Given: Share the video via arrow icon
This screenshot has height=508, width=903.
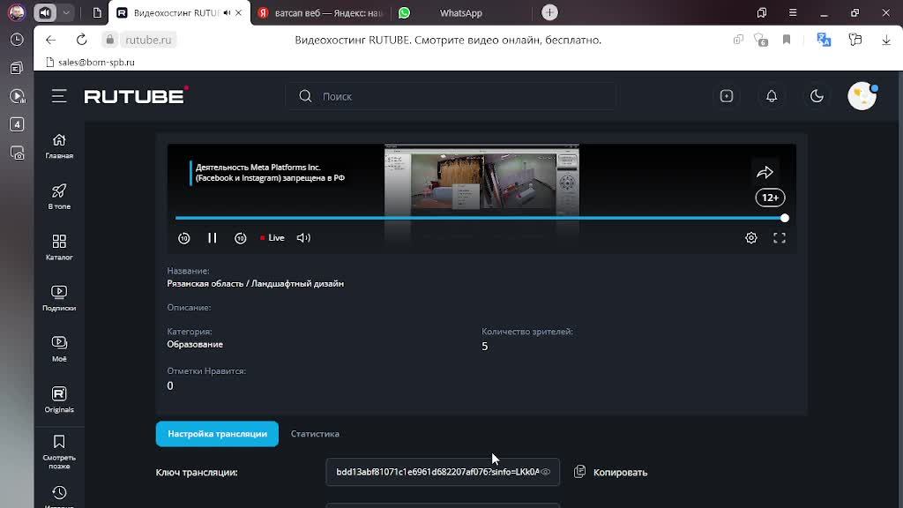Looking at the screenshot, I should pyautogui.click(x=765, y=172).
